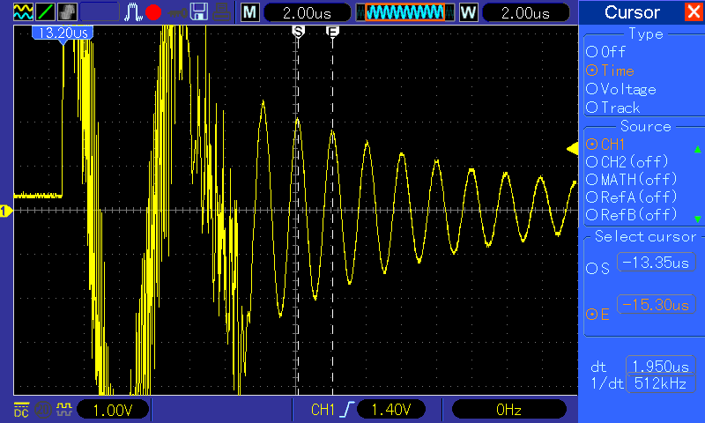Screen dimensions: 705x423
Task: Click the M main timebase label
Action: click(x=250, y=12)
